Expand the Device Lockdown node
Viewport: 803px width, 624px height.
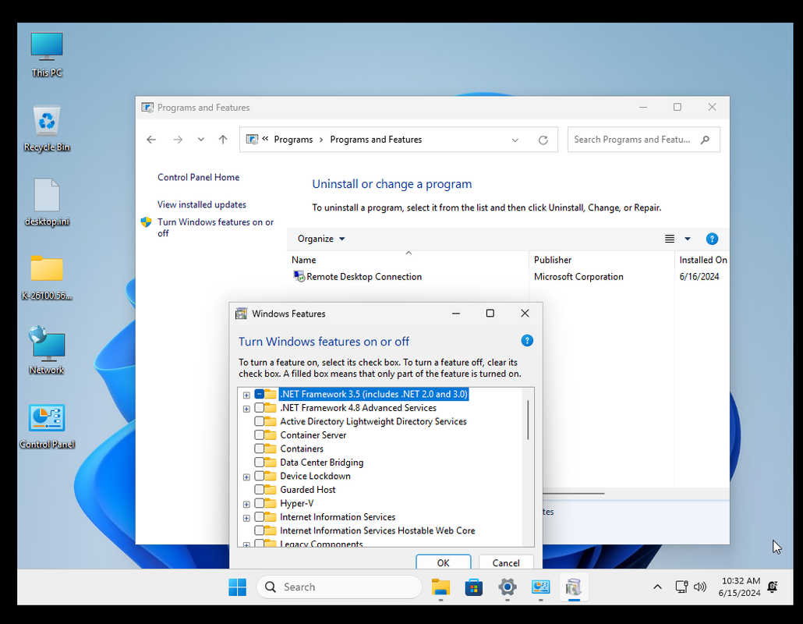246,477
